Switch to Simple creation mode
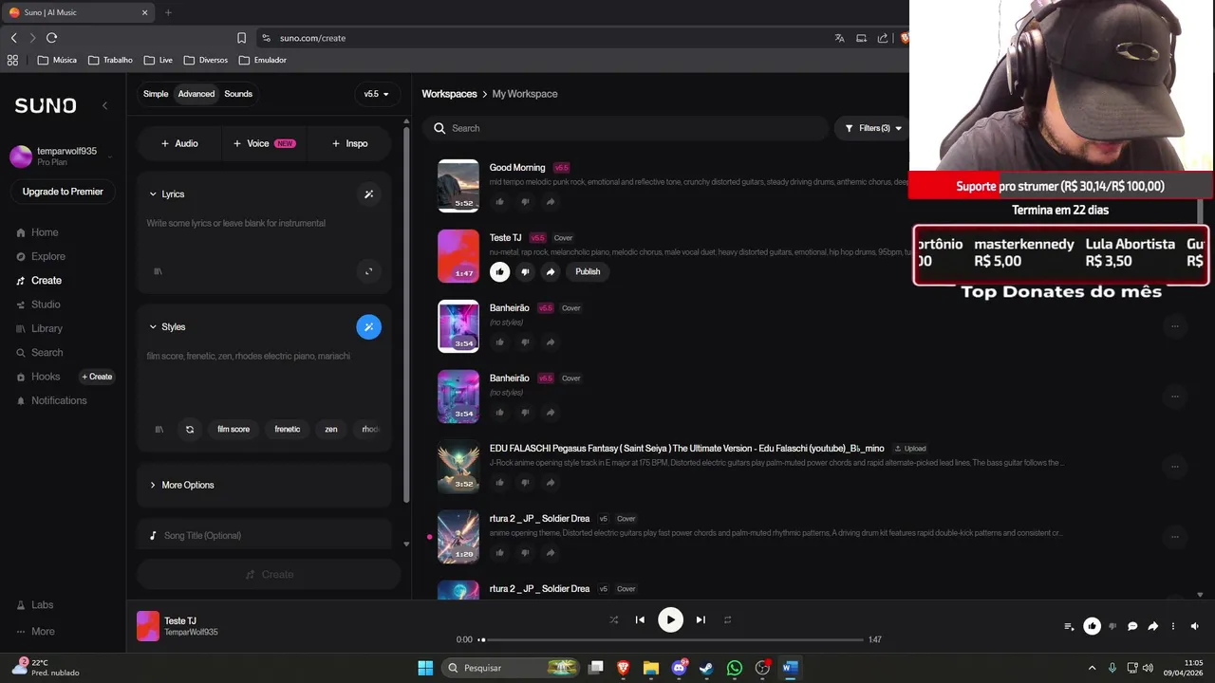The width and height of the screenshot is (1215, 683). 156,94
